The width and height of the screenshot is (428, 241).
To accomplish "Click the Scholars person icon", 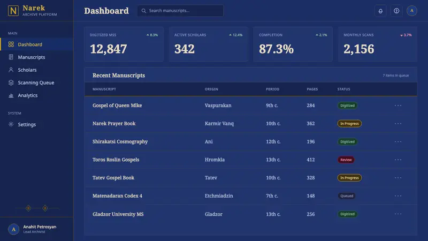I will click(11, 70).
